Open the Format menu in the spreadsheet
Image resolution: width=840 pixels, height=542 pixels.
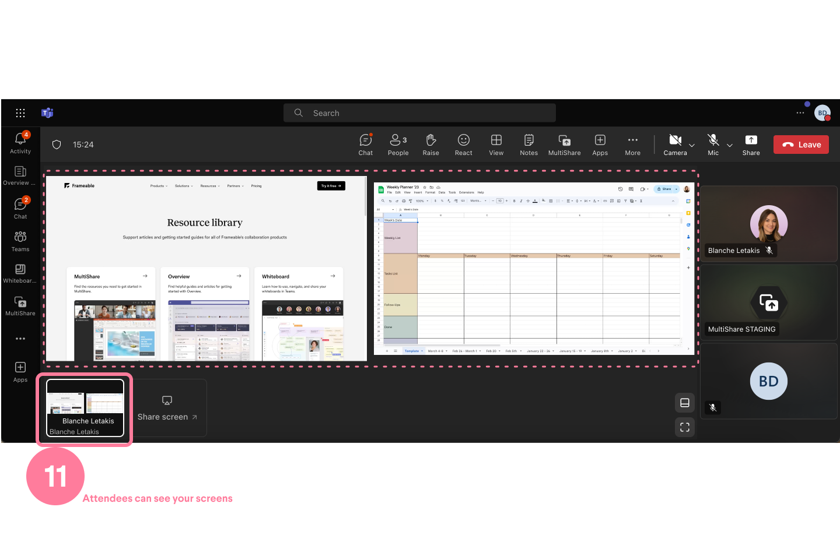click(430, 192)
